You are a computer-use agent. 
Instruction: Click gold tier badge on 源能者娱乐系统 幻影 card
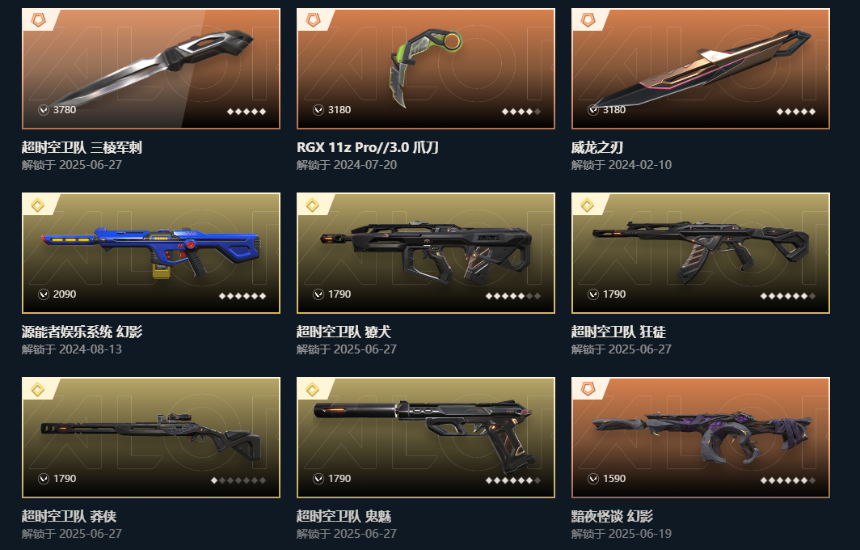(38, 205)
